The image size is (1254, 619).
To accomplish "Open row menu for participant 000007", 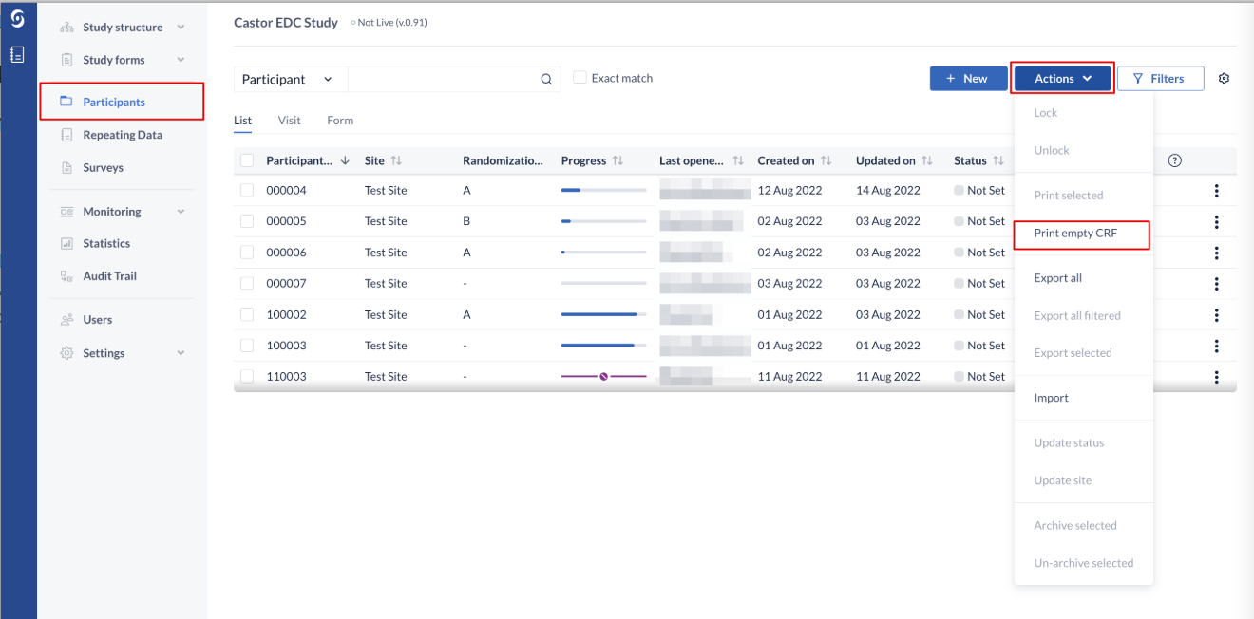I will pos(1216,284).
